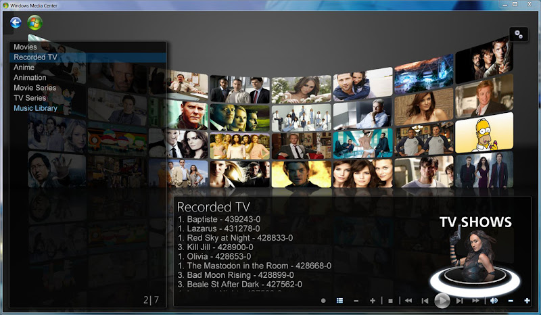541x315 pixels.
Task: Click the 'Recorded TV' panel heading
Action: [x=214, y=207]
